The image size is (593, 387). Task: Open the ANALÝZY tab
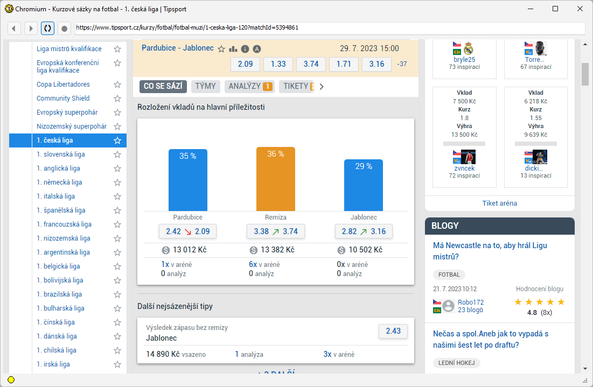pos(249,86)
